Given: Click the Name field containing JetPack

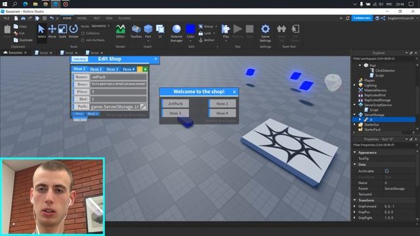Looking at the screenshot, I should 118,77.
